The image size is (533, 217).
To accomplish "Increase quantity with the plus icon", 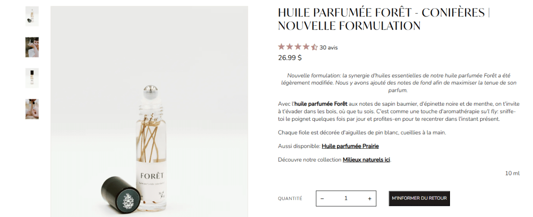I will [370, 198].
